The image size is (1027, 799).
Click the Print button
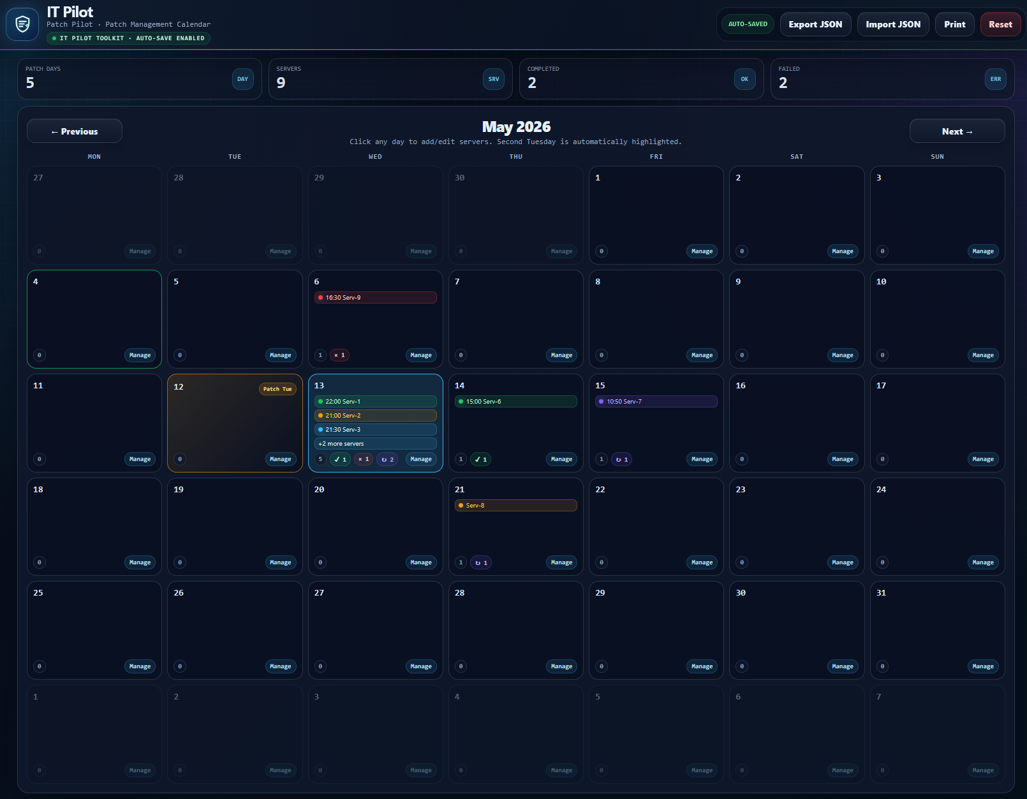(954, 24)
